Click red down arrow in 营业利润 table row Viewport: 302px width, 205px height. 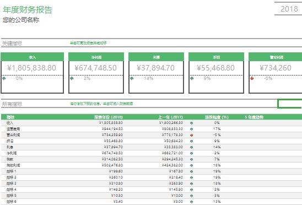click(x=191, y=135)
